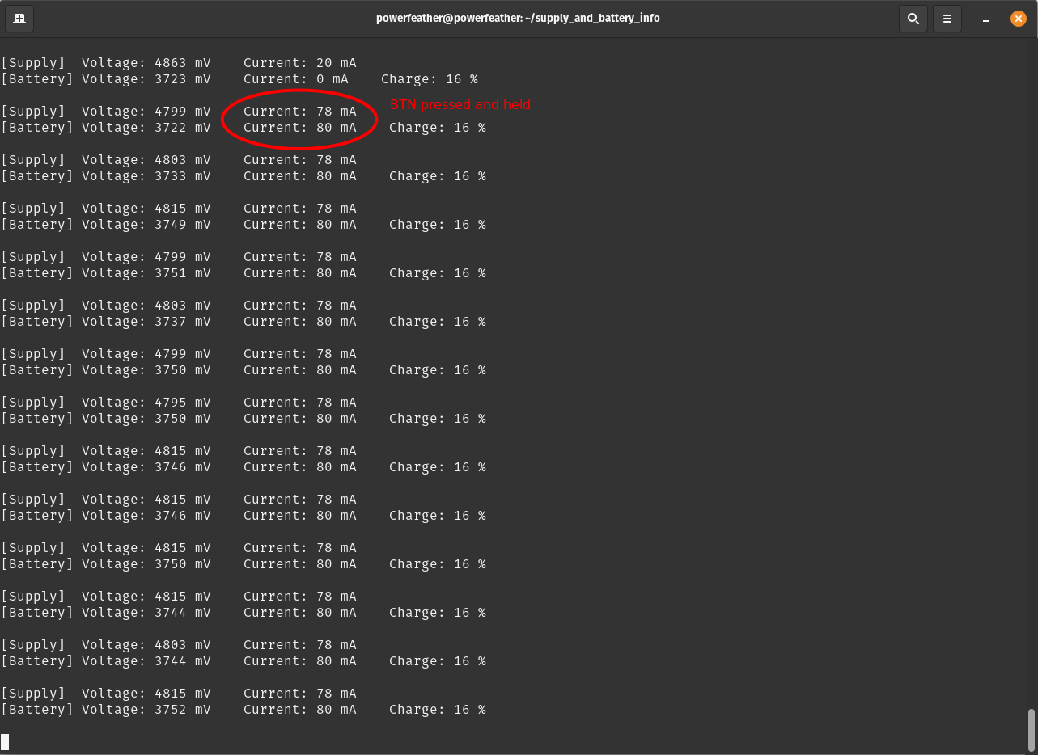The width and height of the screenshot is (1038, 755).
Task: Minimize the terminal window
Action: pyautogui.click(x=986, y=19)
